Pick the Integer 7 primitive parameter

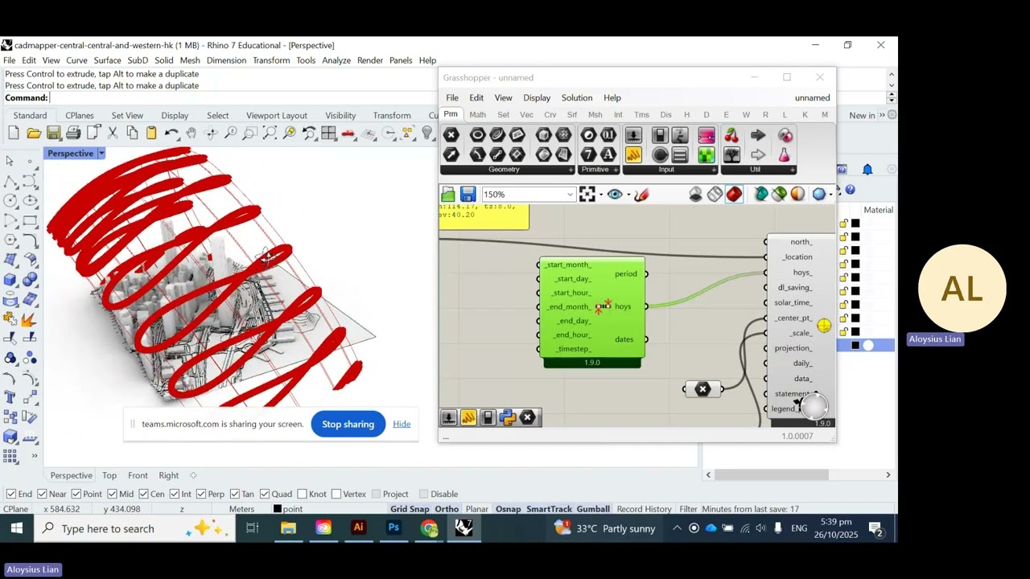[x=588, y=154]
